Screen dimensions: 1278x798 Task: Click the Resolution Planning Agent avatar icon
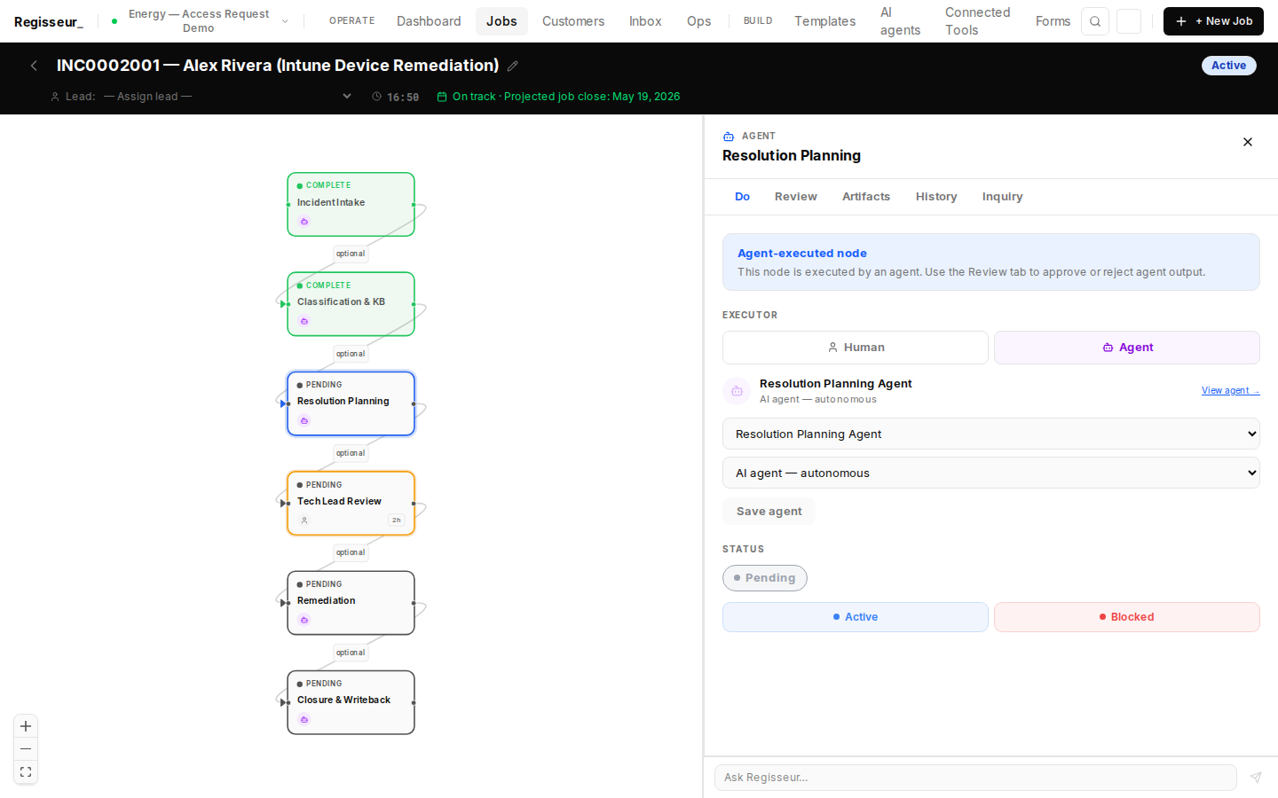point(737,391)
